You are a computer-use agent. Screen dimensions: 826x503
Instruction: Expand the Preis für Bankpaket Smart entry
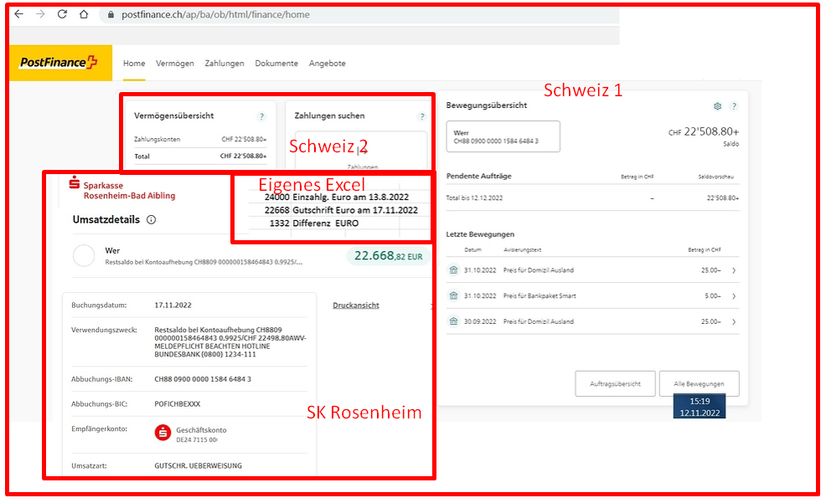[x=734, y=296]
